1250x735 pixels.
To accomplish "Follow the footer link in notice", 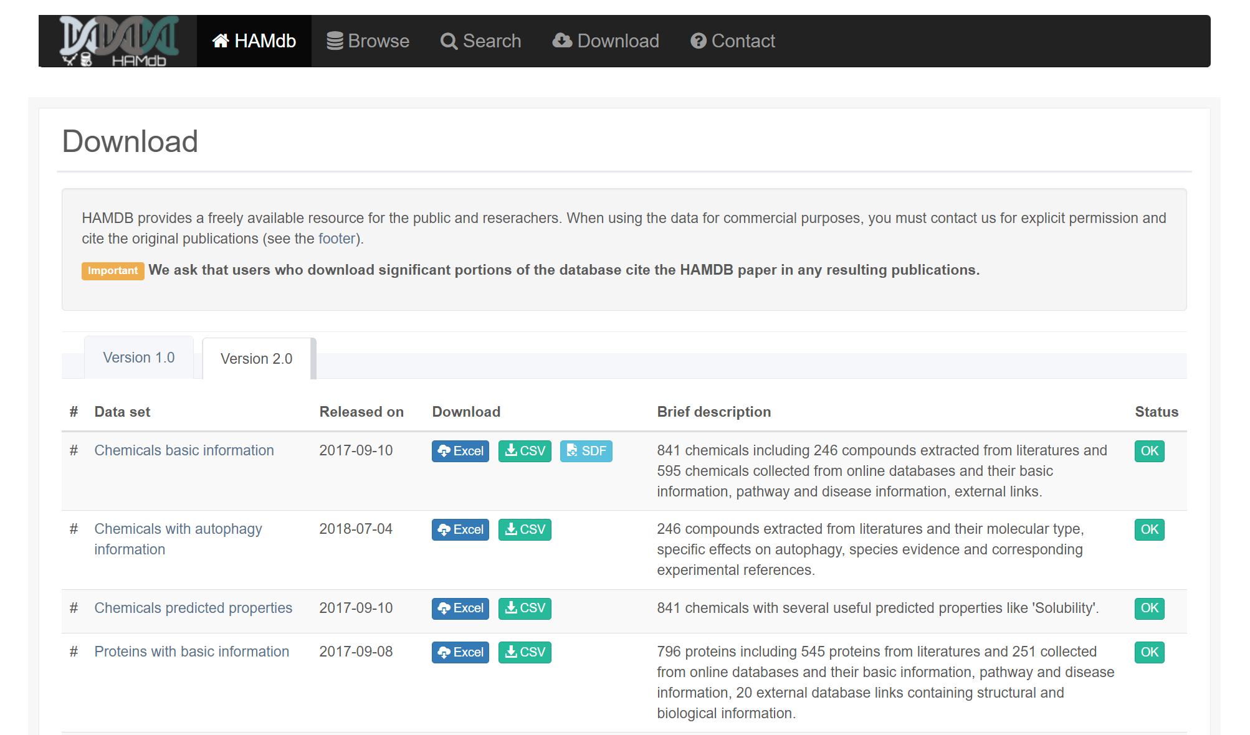I will (x=336, y=239).
